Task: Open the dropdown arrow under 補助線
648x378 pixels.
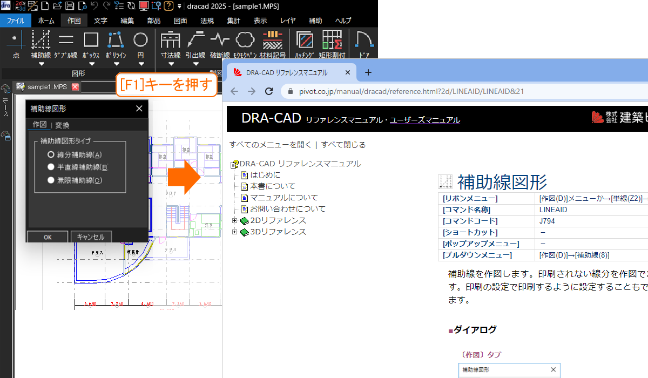Action: click(x=41, y=64)
